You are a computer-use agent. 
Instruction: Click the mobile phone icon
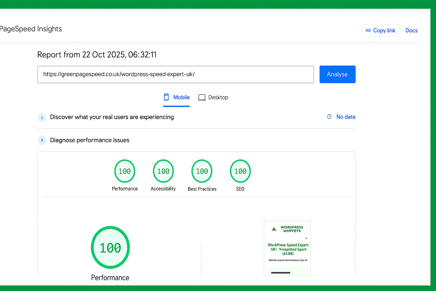166,97
